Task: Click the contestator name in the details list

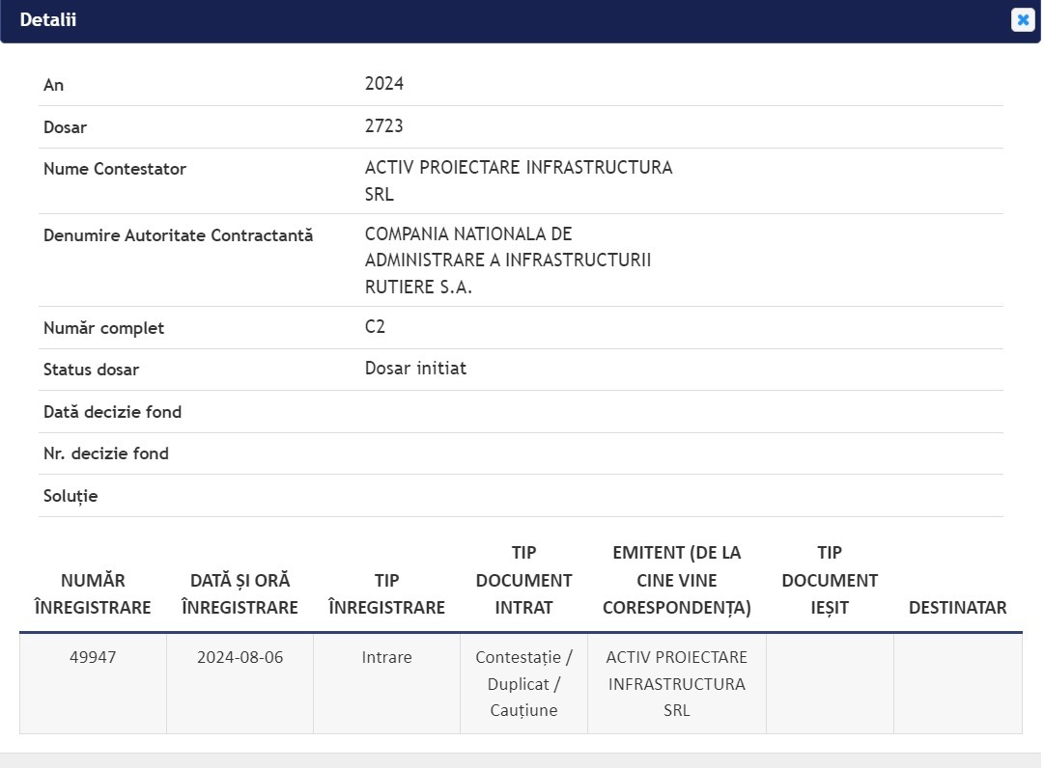Action: (519, 181)
